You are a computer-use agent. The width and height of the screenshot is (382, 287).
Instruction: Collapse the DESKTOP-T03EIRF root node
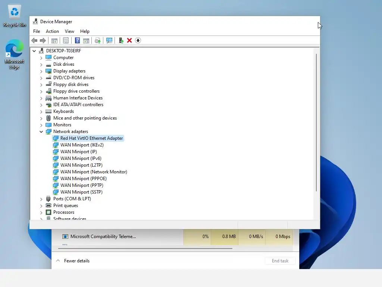click(34, 51)
